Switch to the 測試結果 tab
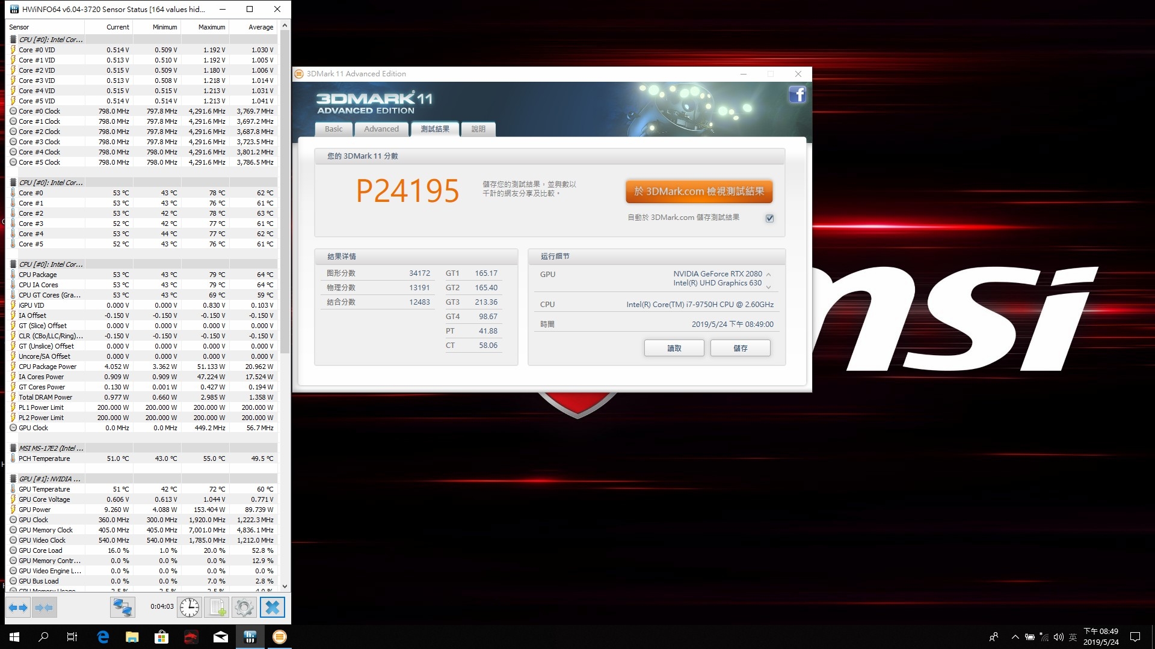Viewport: 1155px width, 649px height. 435,129
